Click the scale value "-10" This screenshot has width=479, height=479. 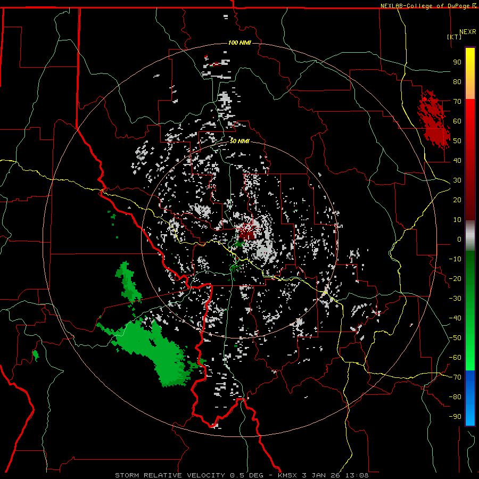[455, 259]
